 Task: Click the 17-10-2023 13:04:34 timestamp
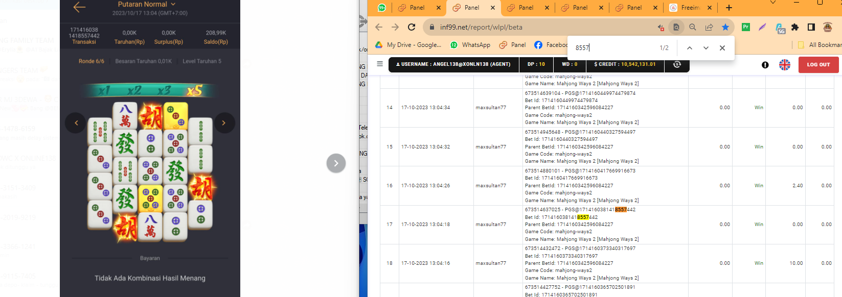(x=426, y=108)
